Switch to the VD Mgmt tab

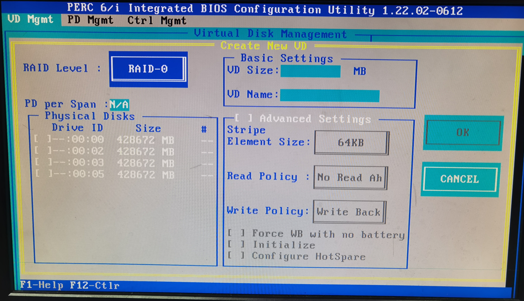point(31,19)
